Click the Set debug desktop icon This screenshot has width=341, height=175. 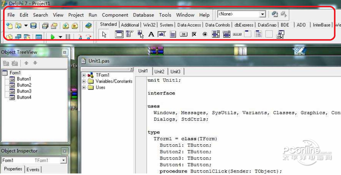coord(284,14)
